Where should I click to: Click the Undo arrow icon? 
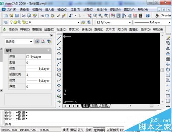point(71,15)
